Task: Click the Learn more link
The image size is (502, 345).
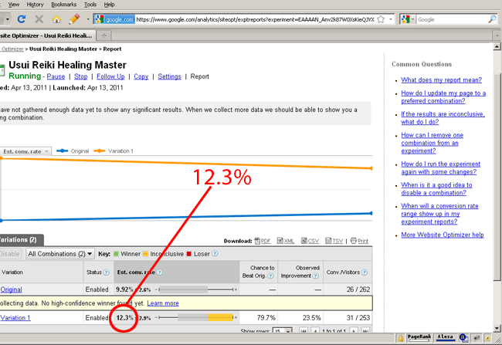Action: point(163,303)
